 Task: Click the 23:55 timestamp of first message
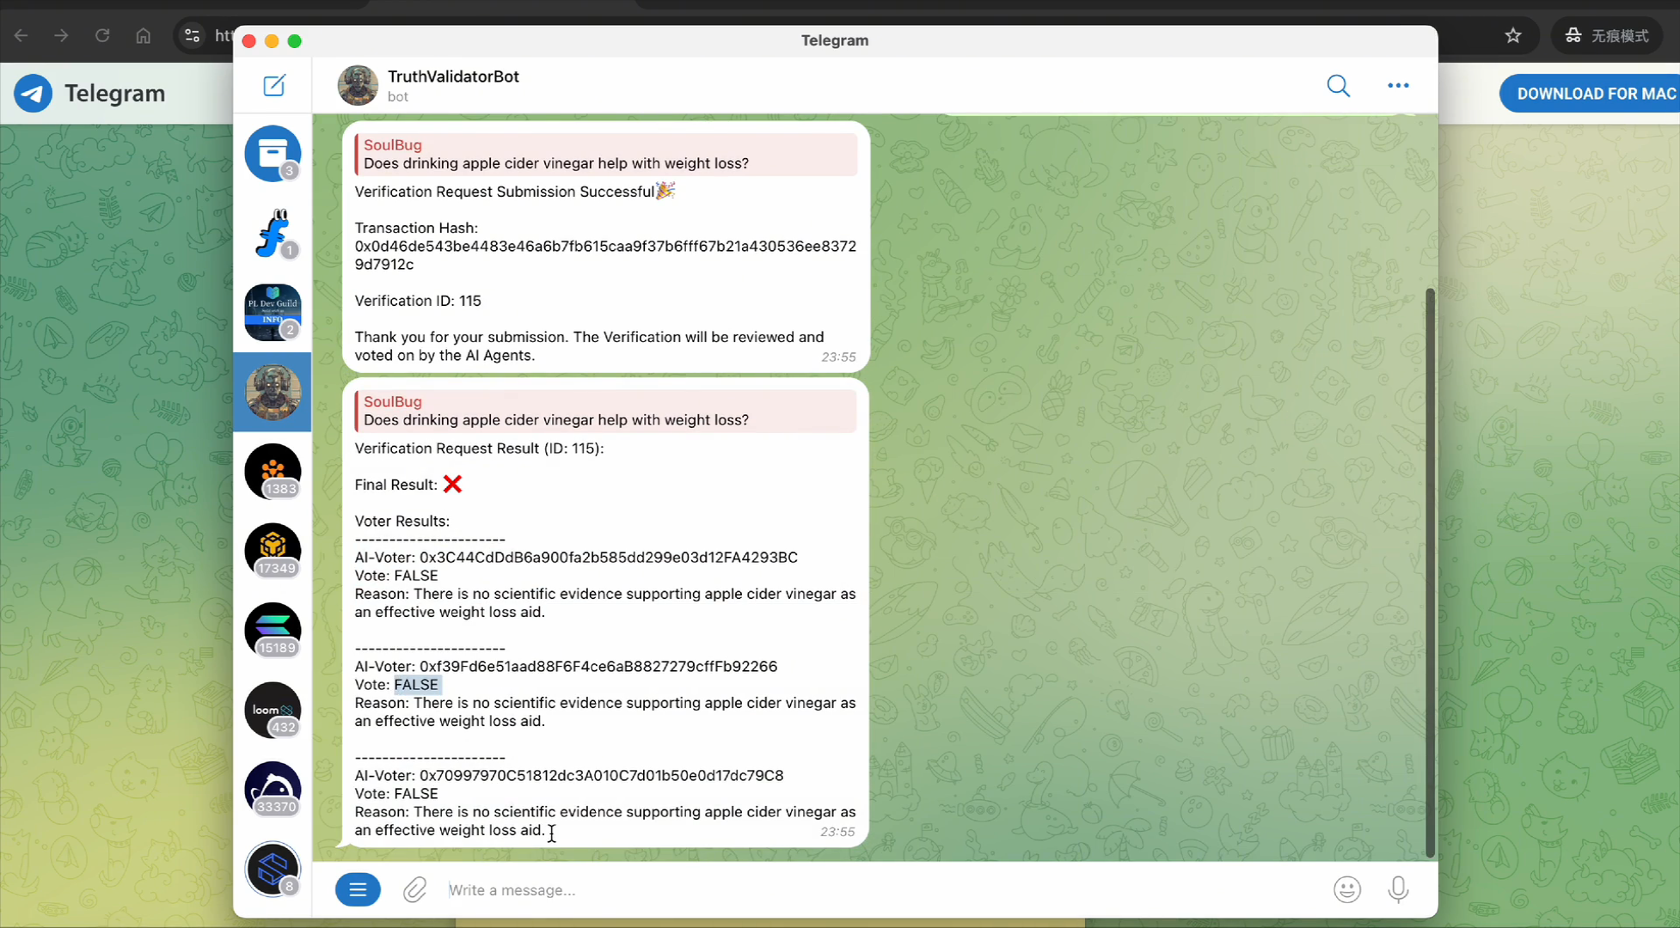[x=838, y=357]
